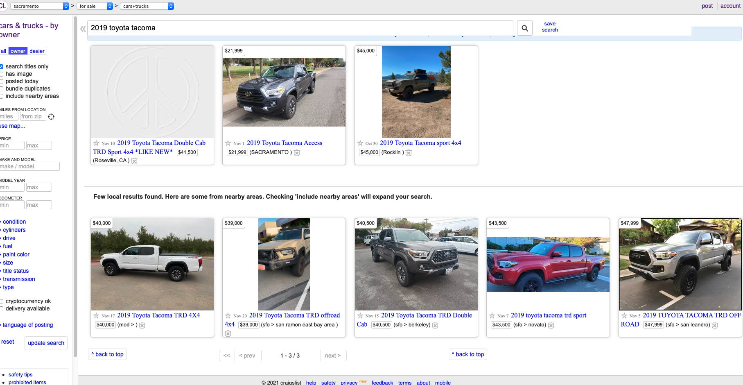Image resolution: width=743 pixels, height=385 pixels.
Task: Favorite the Tacoma Double Cab TRD Sport listing
Action: coord(96,143)
